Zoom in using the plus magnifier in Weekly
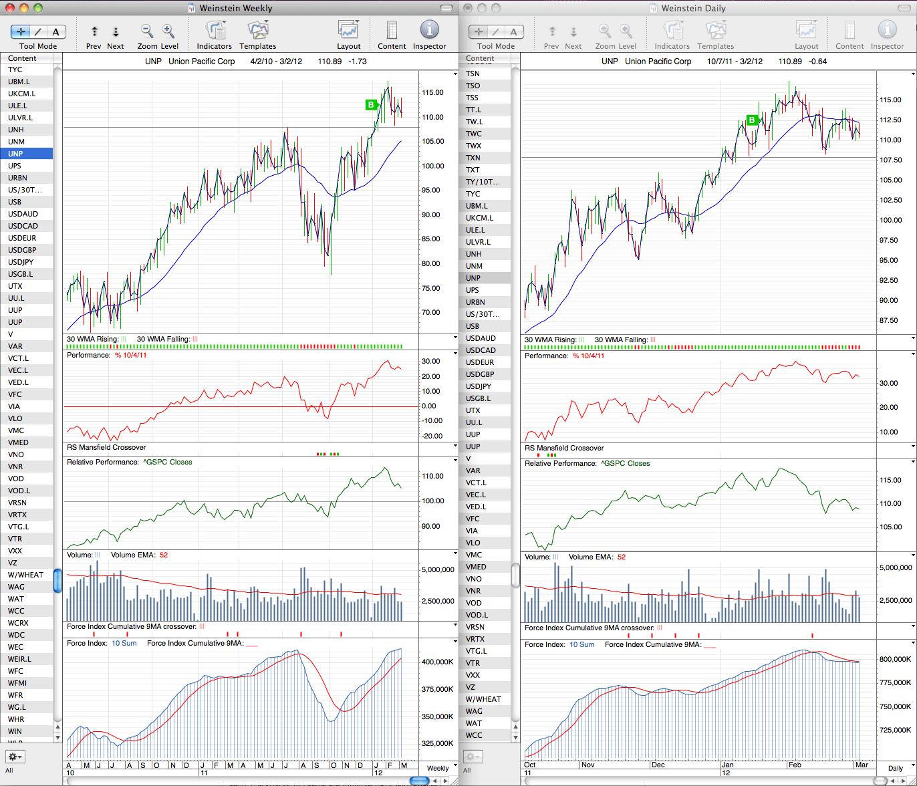 [x=168, y=31]
